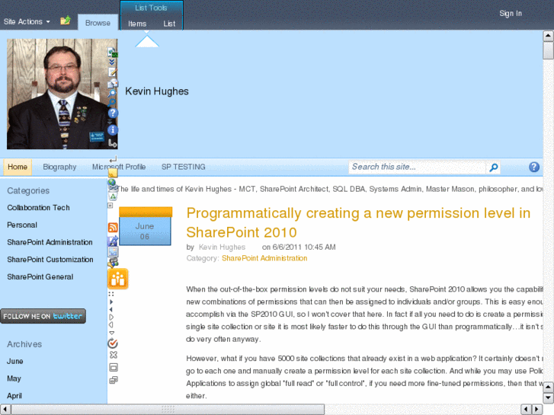The height and width of the screenshot is (415, 554).
Task: Open the orange RSS feed icon
Action: tap(113, 228)
